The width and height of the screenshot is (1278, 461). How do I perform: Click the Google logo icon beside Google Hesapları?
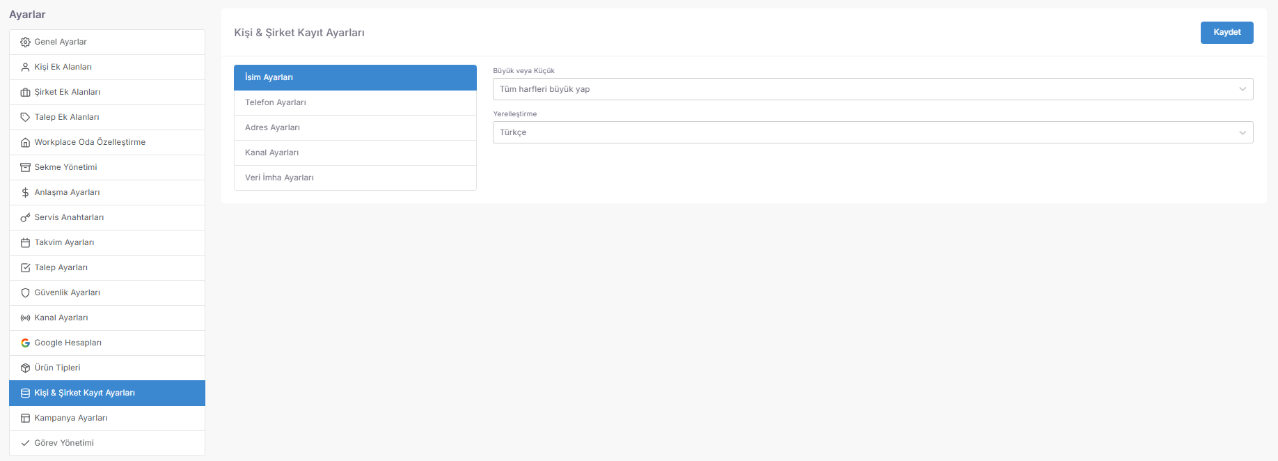coord(25,343)
